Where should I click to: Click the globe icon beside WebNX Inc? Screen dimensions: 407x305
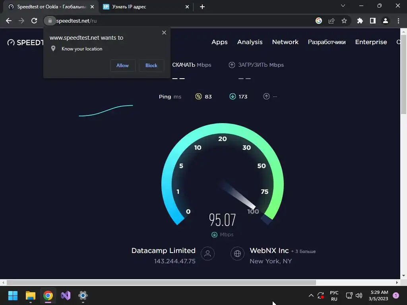point(237,253)
